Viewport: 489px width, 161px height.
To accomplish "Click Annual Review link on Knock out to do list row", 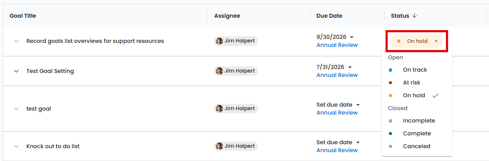I will [x=337, y=150].
